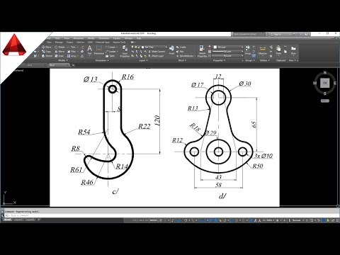The height and width of the screenshot is (255, 340).
Task: Open the Add-ins ribbon tab
Action: pyautogui.click(x=80, y=42)
